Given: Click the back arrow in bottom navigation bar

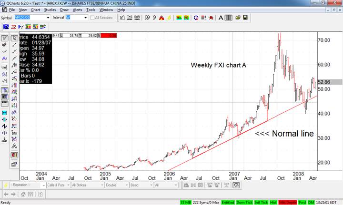Looking at the screenshot, I should 6,194.
